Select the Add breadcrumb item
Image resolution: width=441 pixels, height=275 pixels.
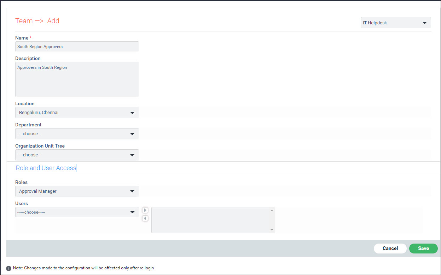click(x=53, y=21)
